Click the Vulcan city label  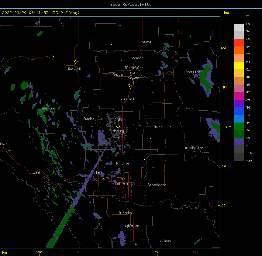pyautogui.click(x=165, y=241)
